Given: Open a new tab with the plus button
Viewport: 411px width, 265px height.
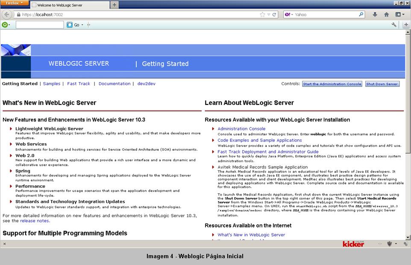Looking at the screenshot, I should coord(114,5).
